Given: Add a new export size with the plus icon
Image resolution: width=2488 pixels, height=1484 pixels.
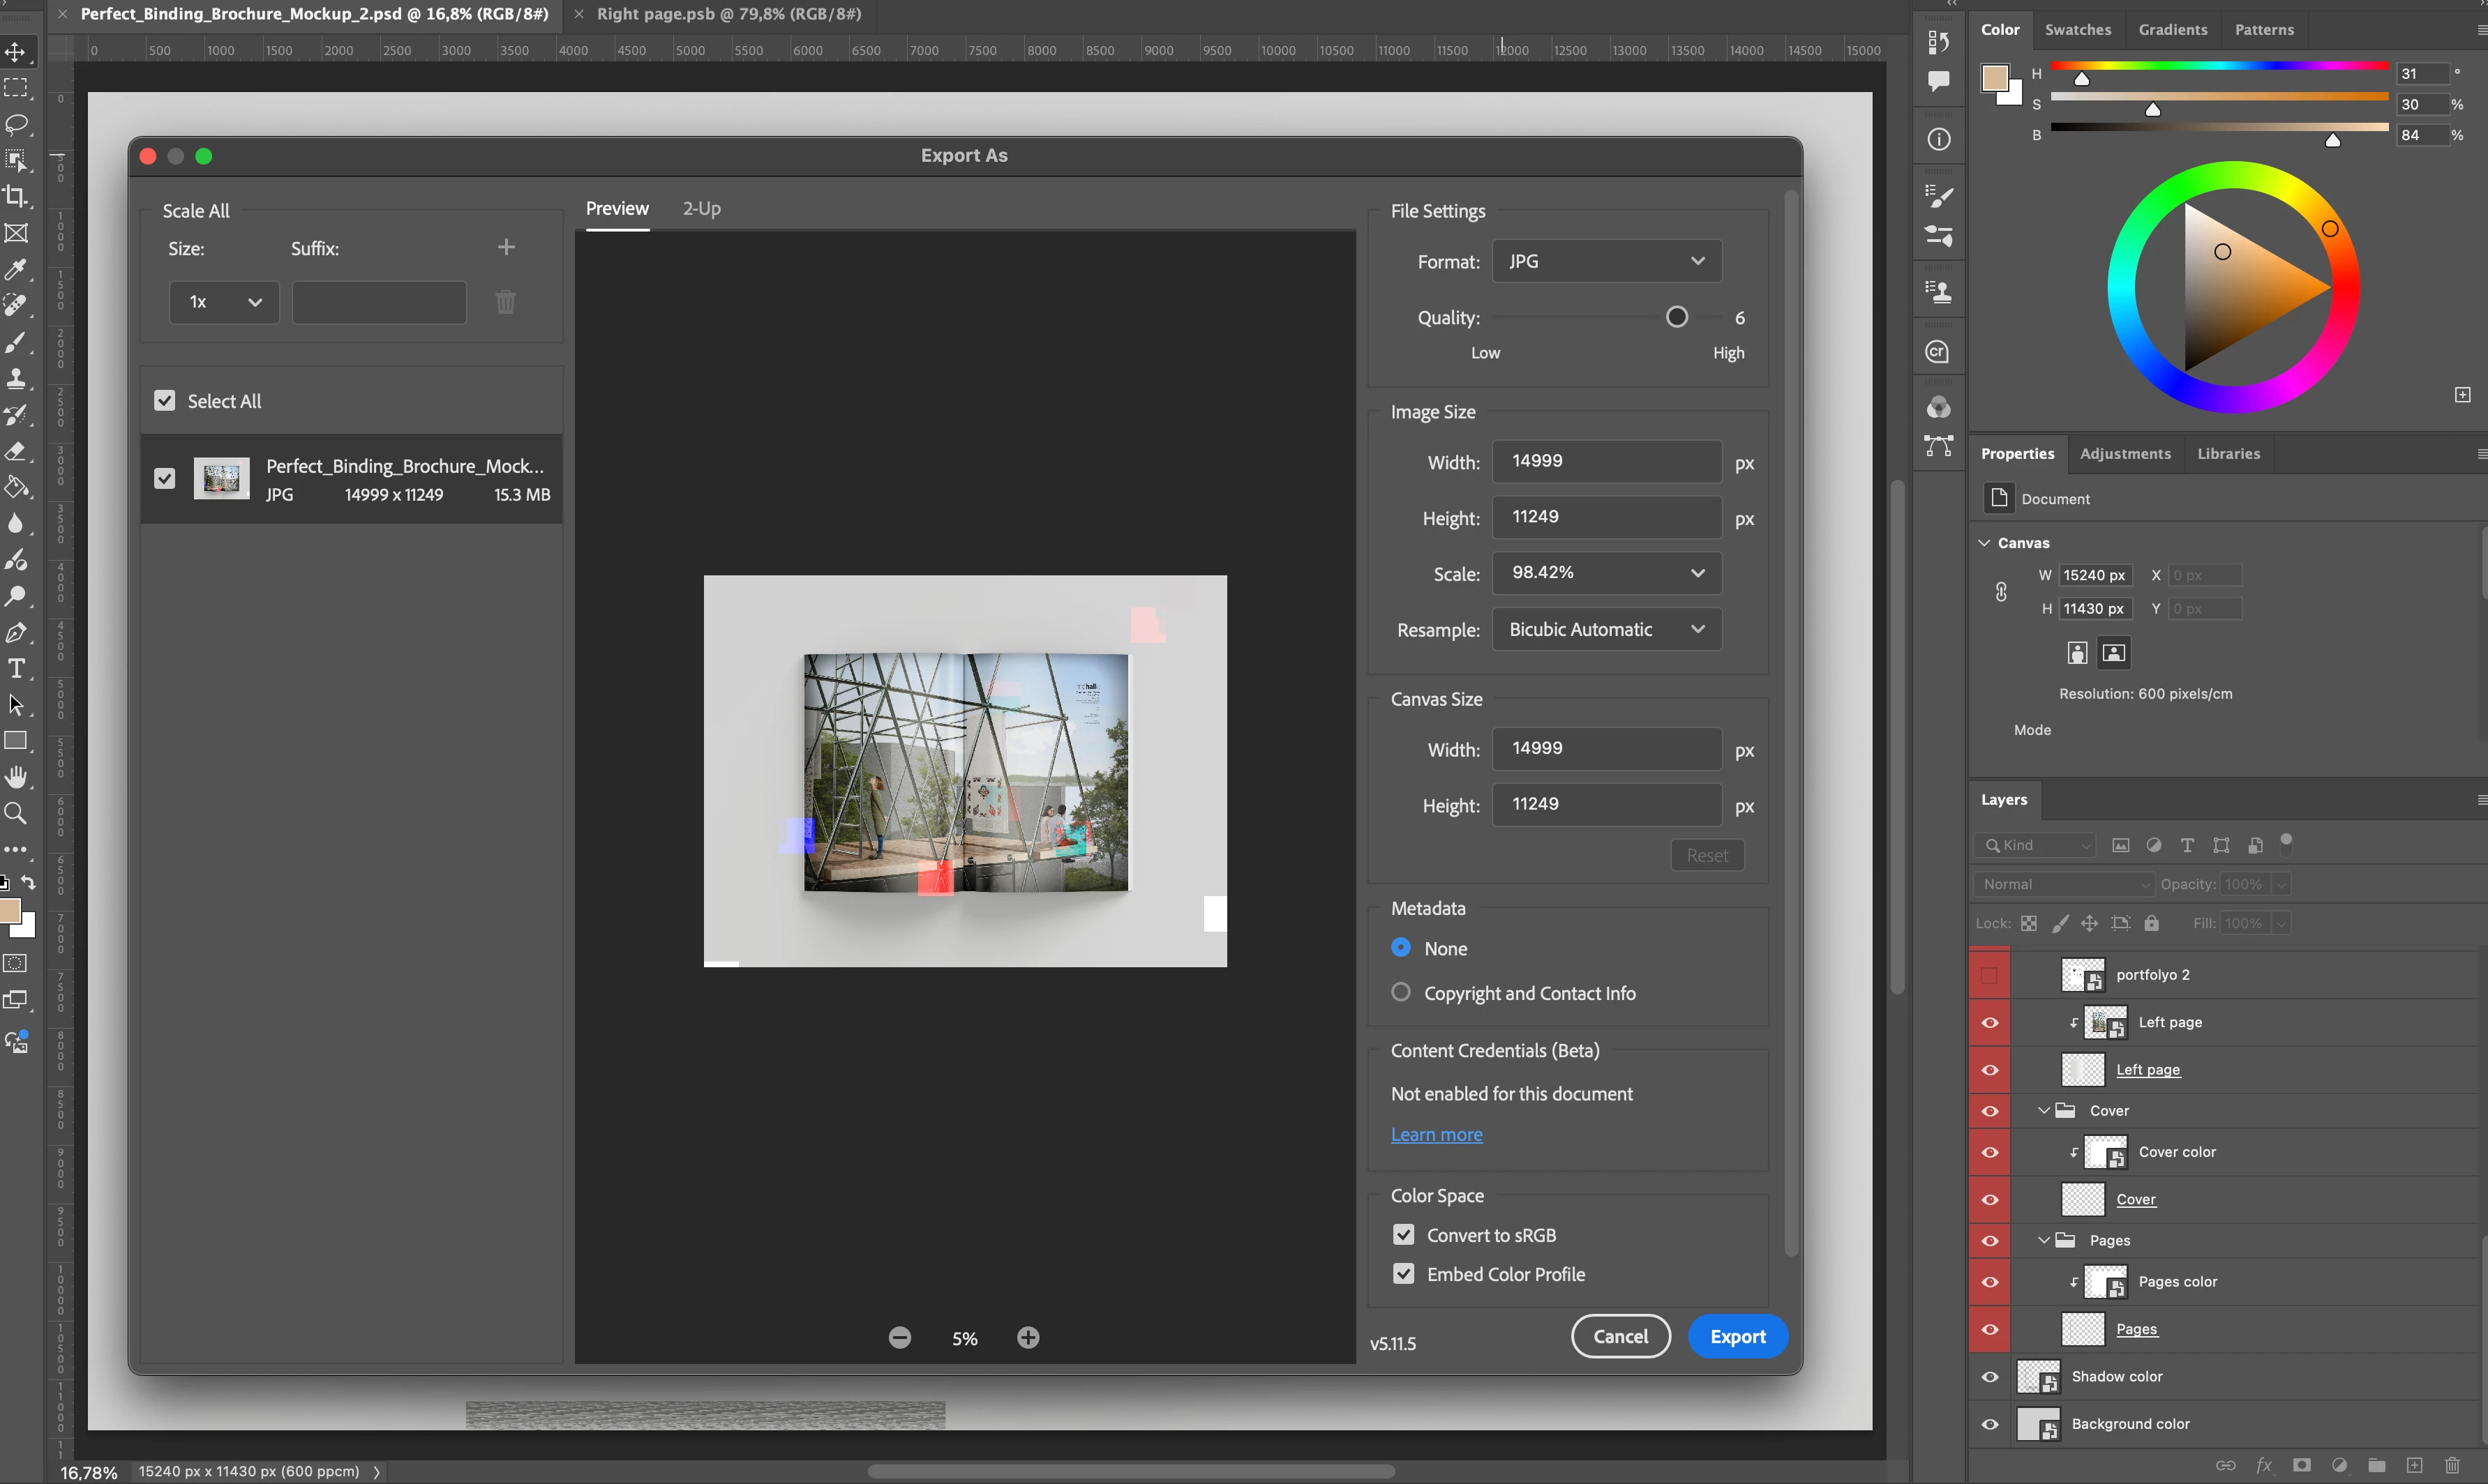Looking at the screenshot, I should click(507, 247).
